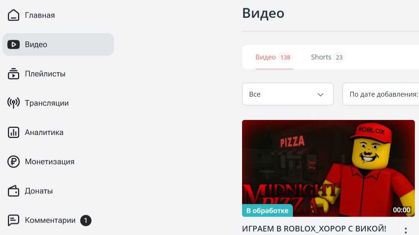Click the bar chart icon for Аналитика
The height and width of the screenshot is (235, 419).
pos(13,132)
